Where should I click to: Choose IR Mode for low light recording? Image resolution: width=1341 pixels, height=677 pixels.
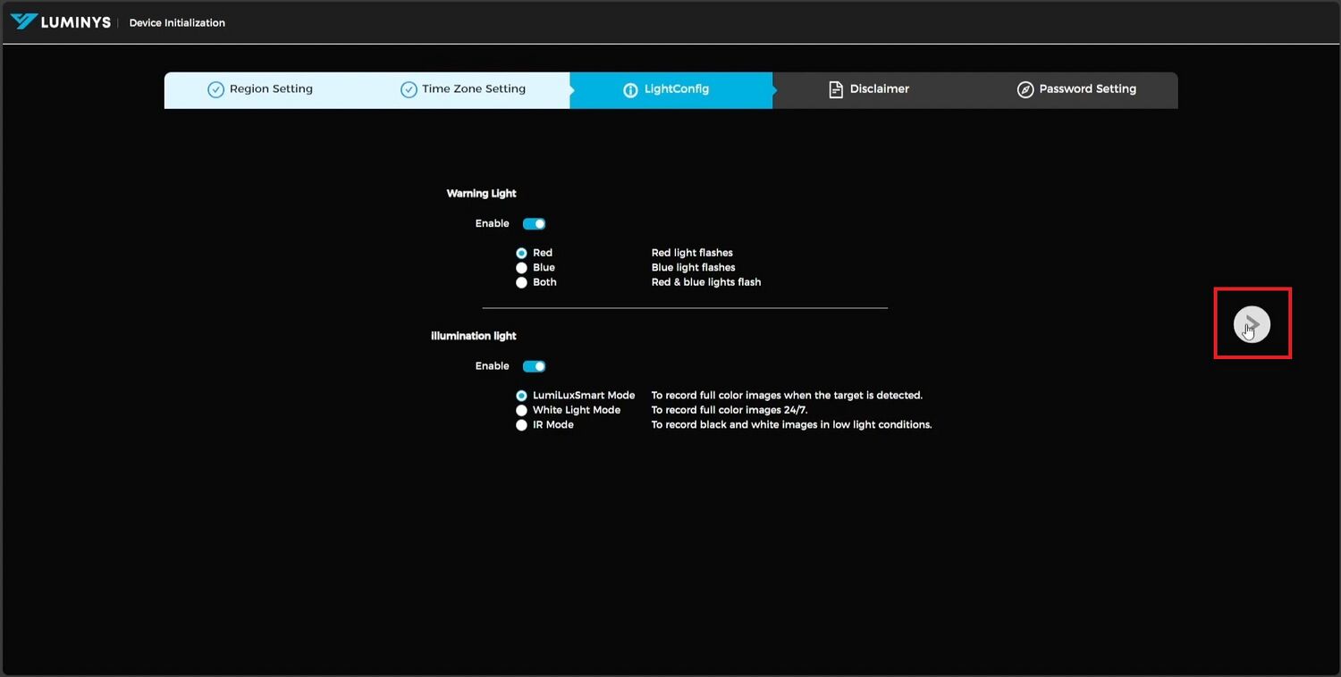click(x=521, y=425)
